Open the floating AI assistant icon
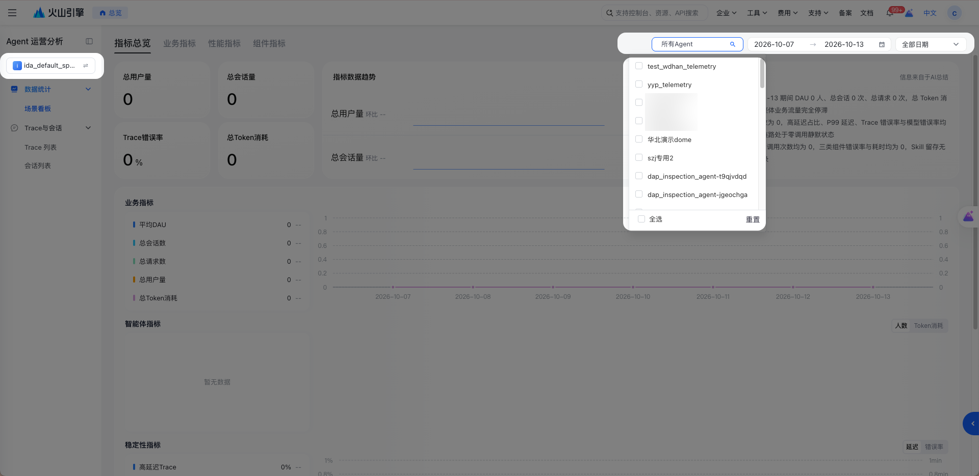 tap(968, 217)
